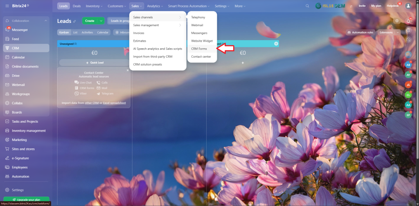Switch to the List view tab
Screen dimensions: 419x206
click(x=75, y=32)
